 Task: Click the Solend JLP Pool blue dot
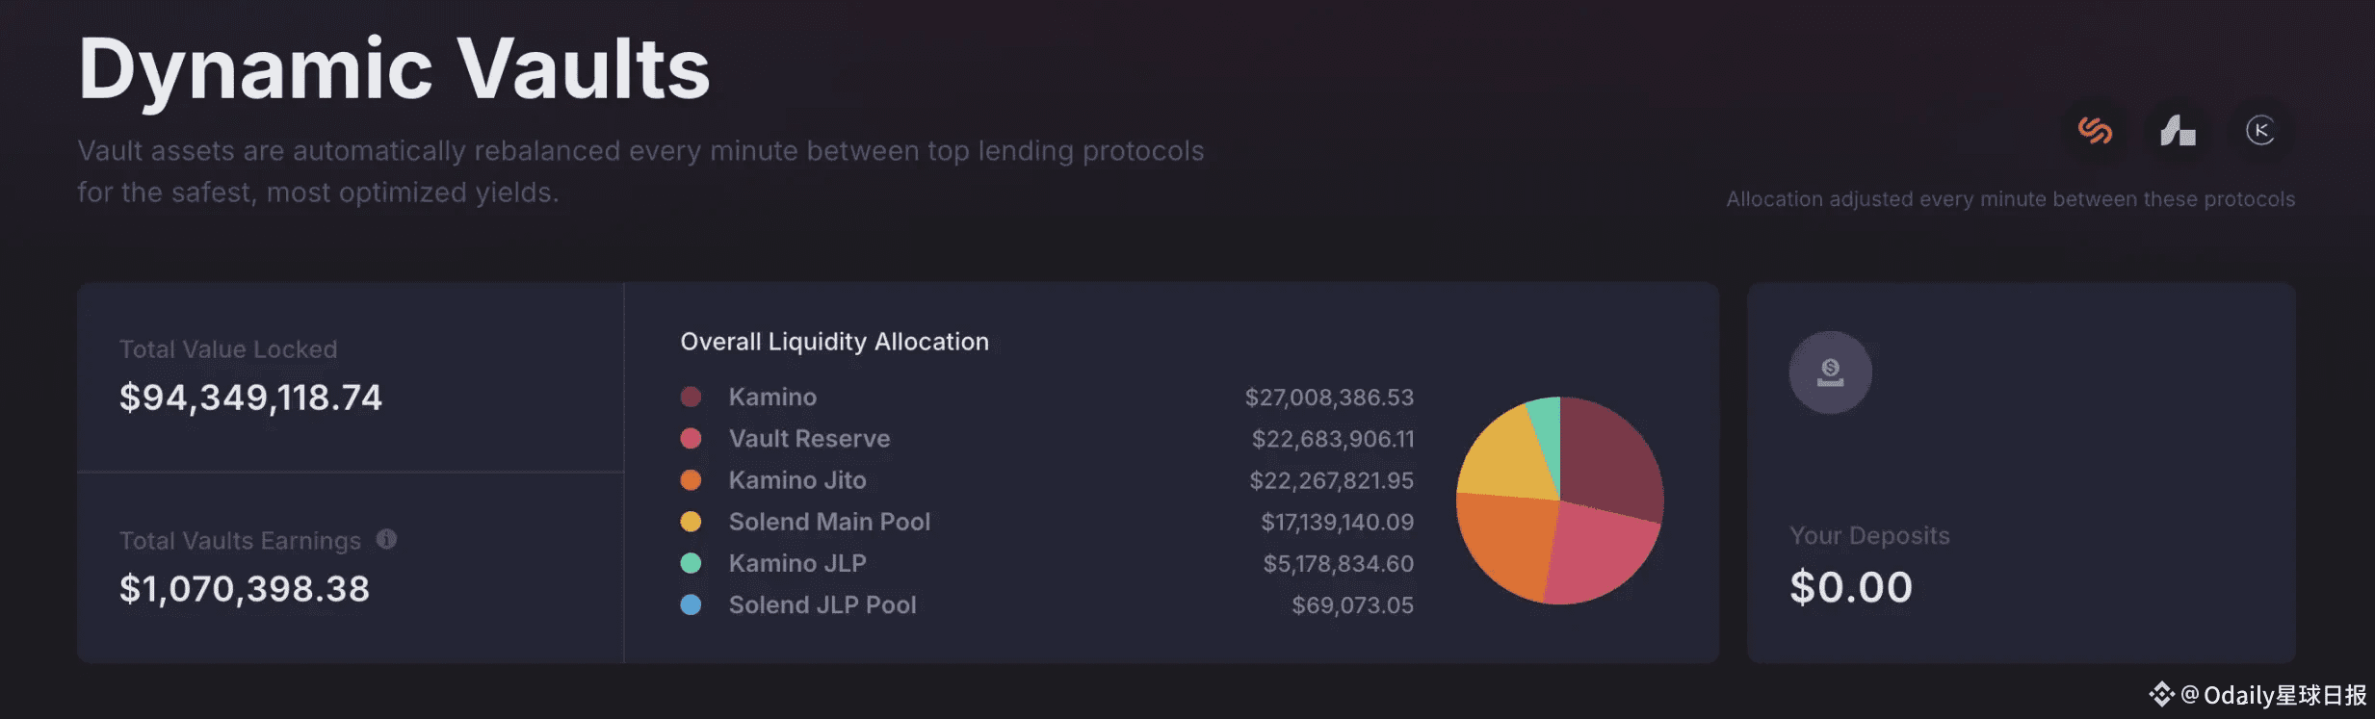point(691,604)
